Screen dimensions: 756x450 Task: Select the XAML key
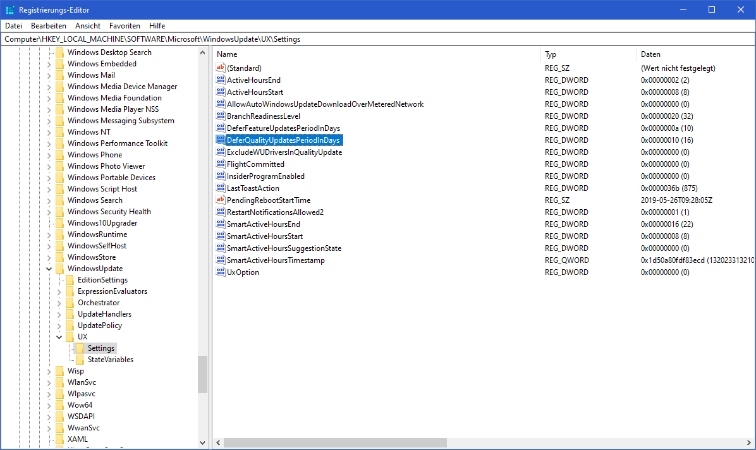tap(78, 439)
